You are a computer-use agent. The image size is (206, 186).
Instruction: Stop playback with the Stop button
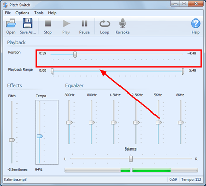(48, 23)
